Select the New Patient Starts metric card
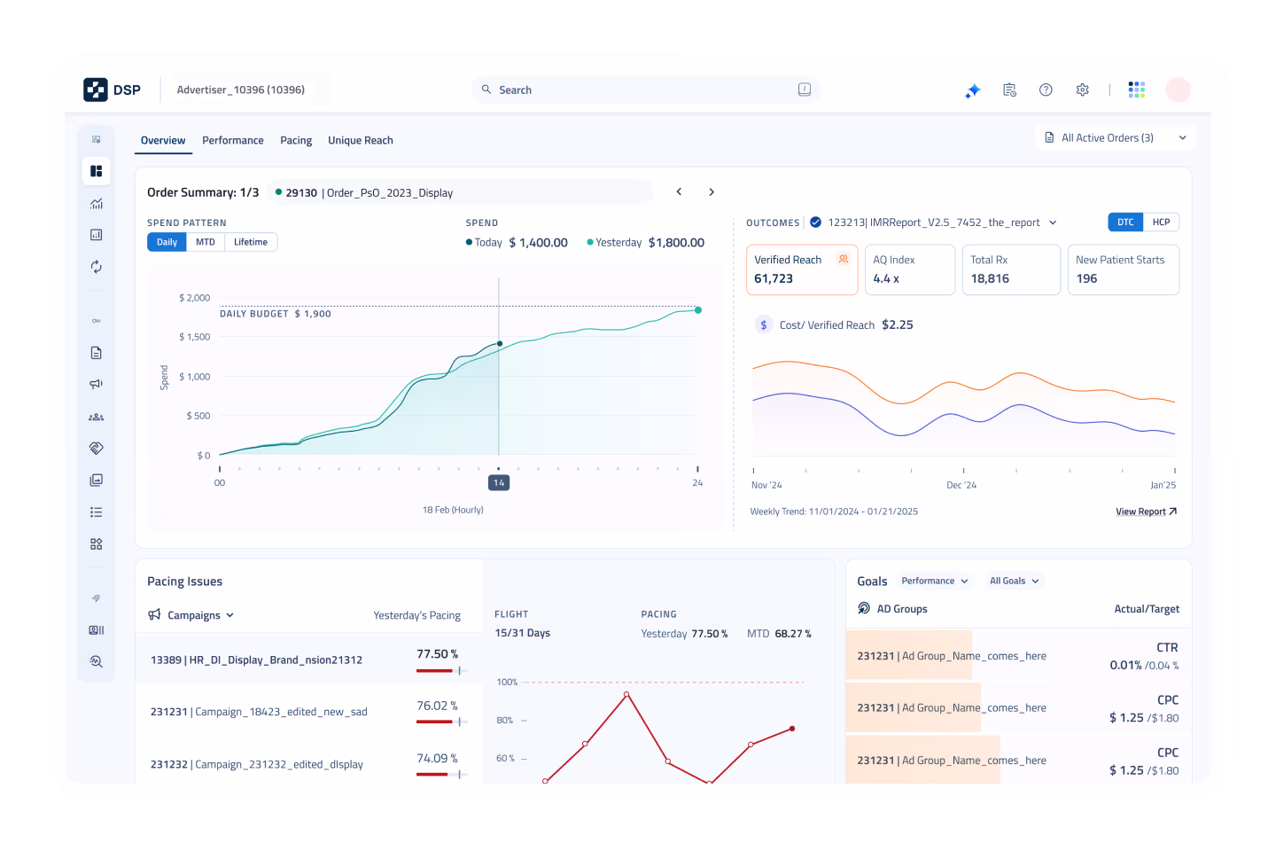1276x851 pixels. 1124,269
